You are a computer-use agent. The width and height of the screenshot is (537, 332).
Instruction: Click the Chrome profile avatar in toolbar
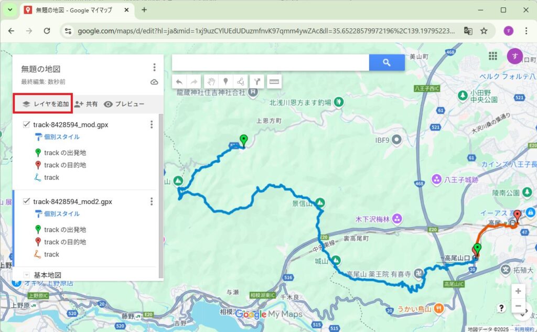coord(508,31)
